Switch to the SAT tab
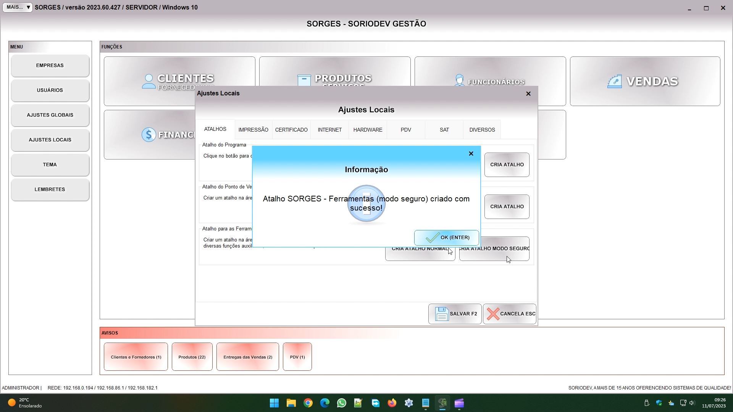This screenshot has height=412, width=733. tap(444, 130)
